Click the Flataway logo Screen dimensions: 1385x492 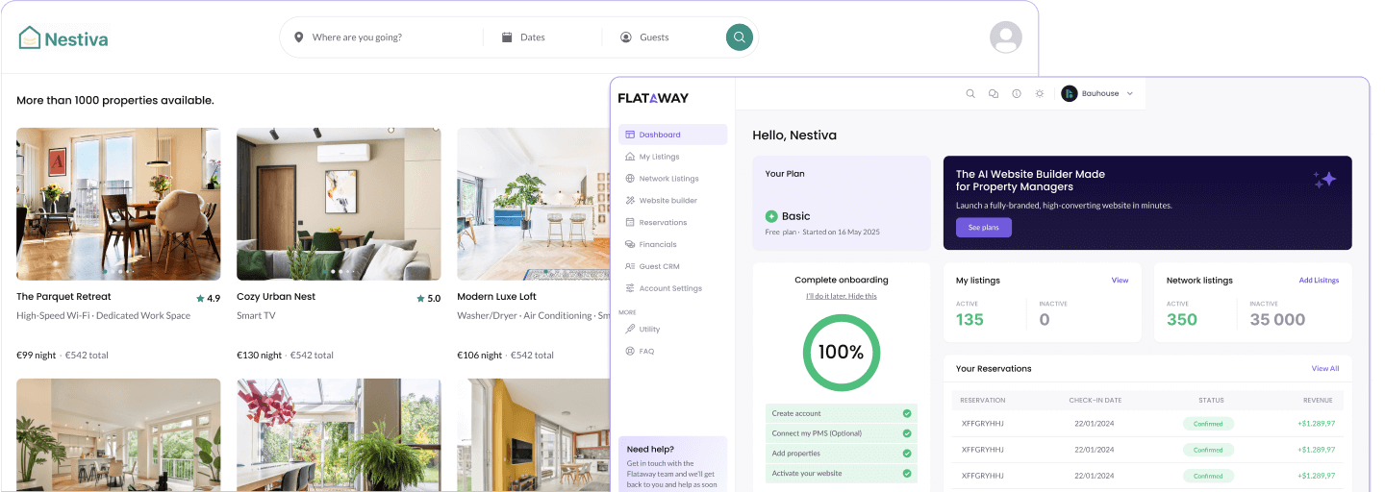point(653,97)
